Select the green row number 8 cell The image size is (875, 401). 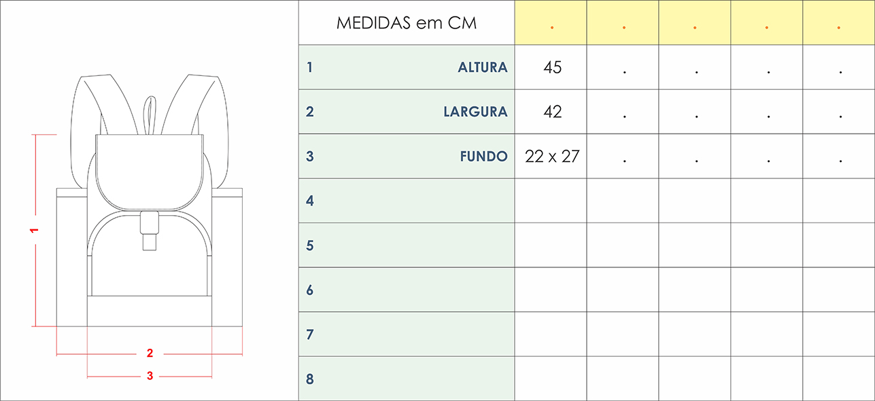pos(407,379)
